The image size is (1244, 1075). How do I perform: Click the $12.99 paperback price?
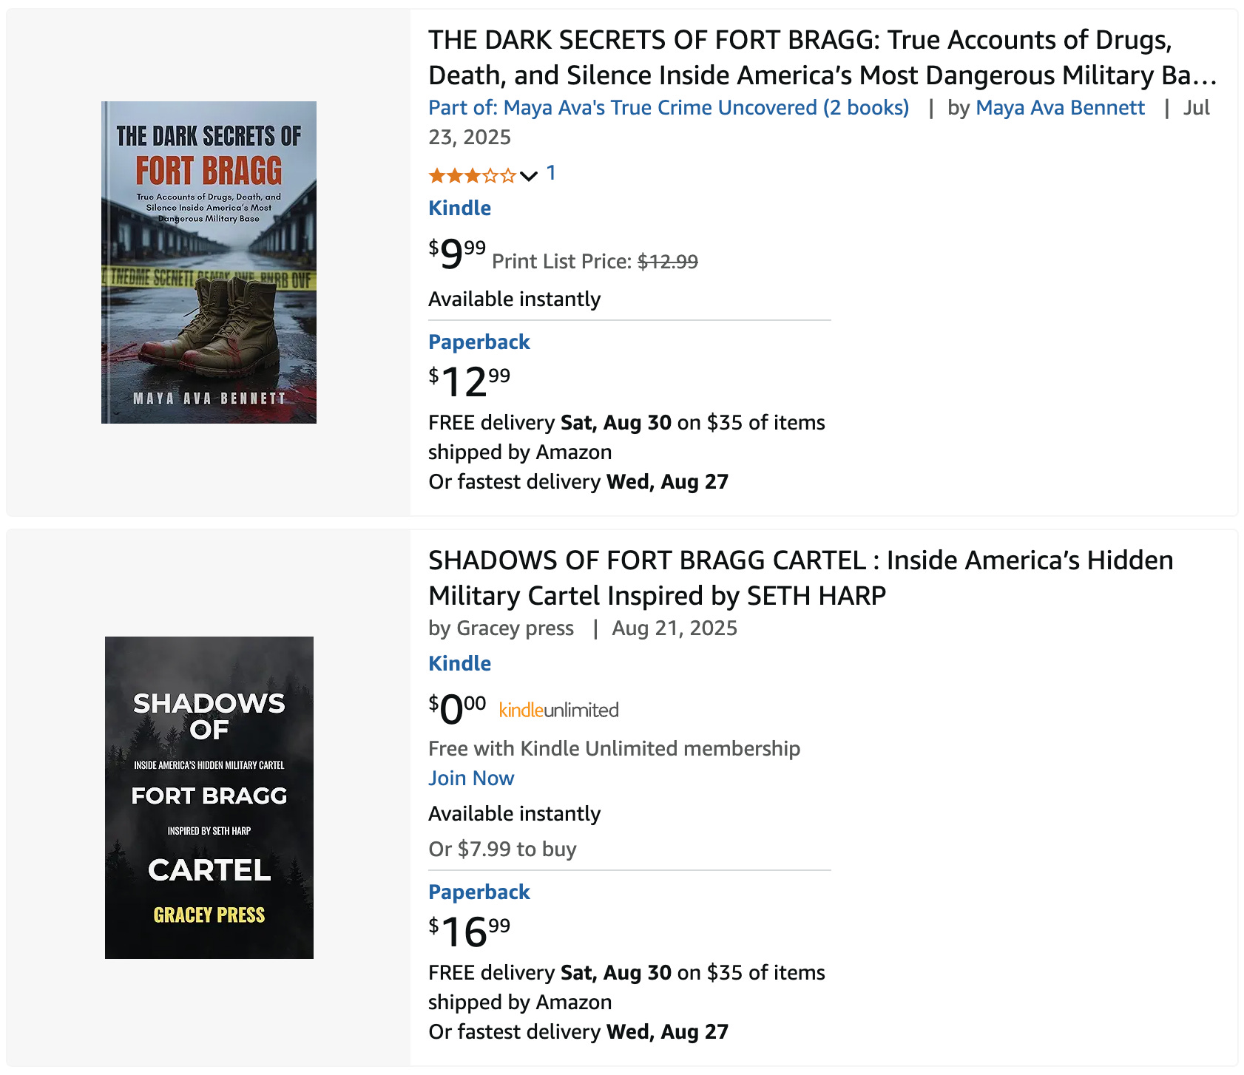[469, 381]
